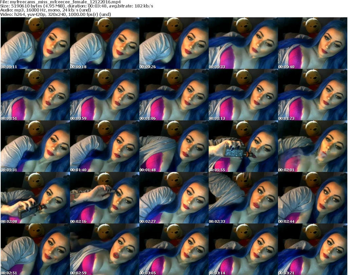This screenshot has width=348, height=275.
Task: Choose the thumbnail at 00:01:23
Action: pyautogui.click(x=313, y=95)
